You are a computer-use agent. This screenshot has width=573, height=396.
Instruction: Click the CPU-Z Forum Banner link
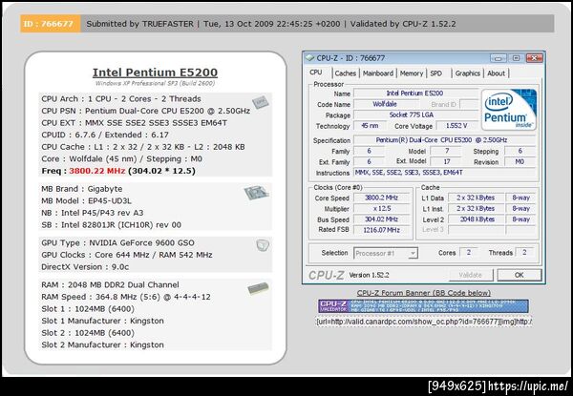click(x=423, y=293)
